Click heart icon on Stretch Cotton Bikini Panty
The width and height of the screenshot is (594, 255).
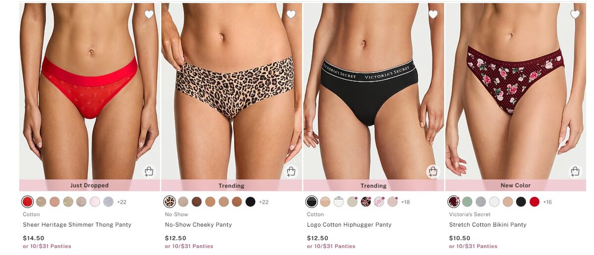pyautogui.click(x=575, y=14)
